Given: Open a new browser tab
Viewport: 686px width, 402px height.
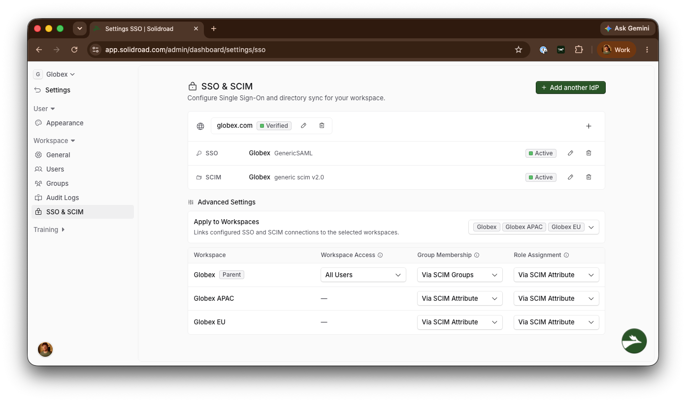Looking at the screenshot, I should pos(214,29).
